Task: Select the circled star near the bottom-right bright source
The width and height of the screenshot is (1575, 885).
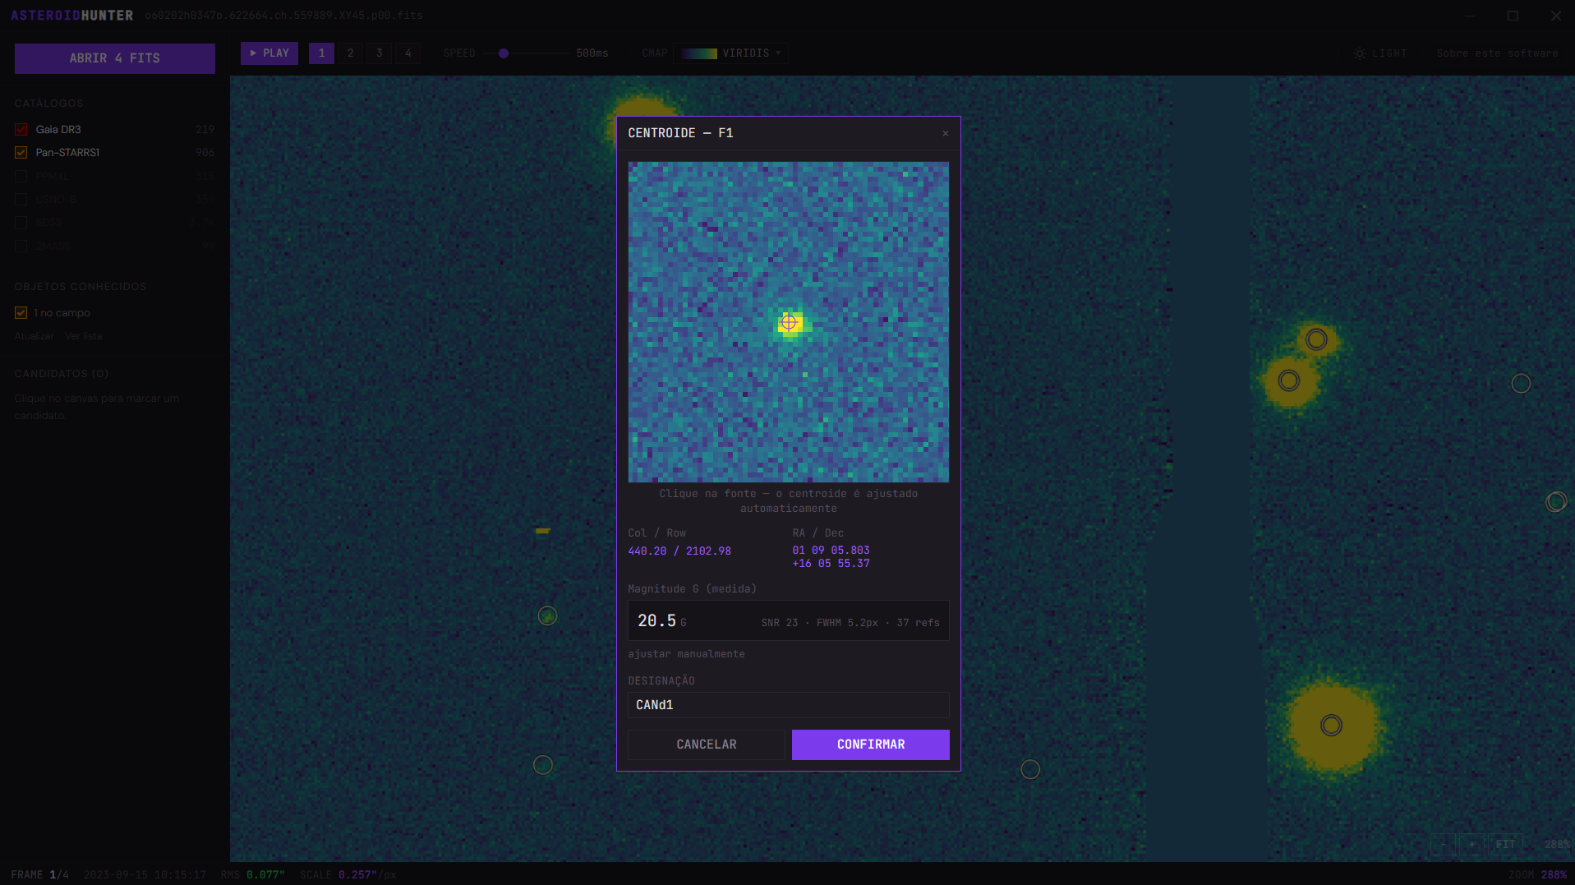Action: coord(1331,726)
